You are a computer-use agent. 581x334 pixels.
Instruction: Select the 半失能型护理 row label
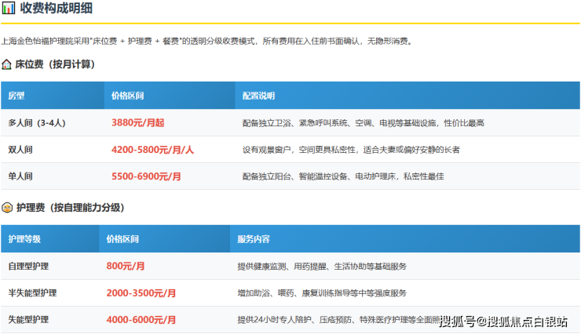coord(32,293)
